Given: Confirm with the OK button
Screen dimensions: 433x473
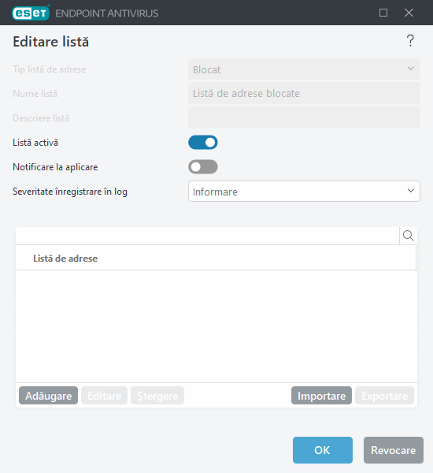Looking at the screenshot, I should (x=323, y=450).
